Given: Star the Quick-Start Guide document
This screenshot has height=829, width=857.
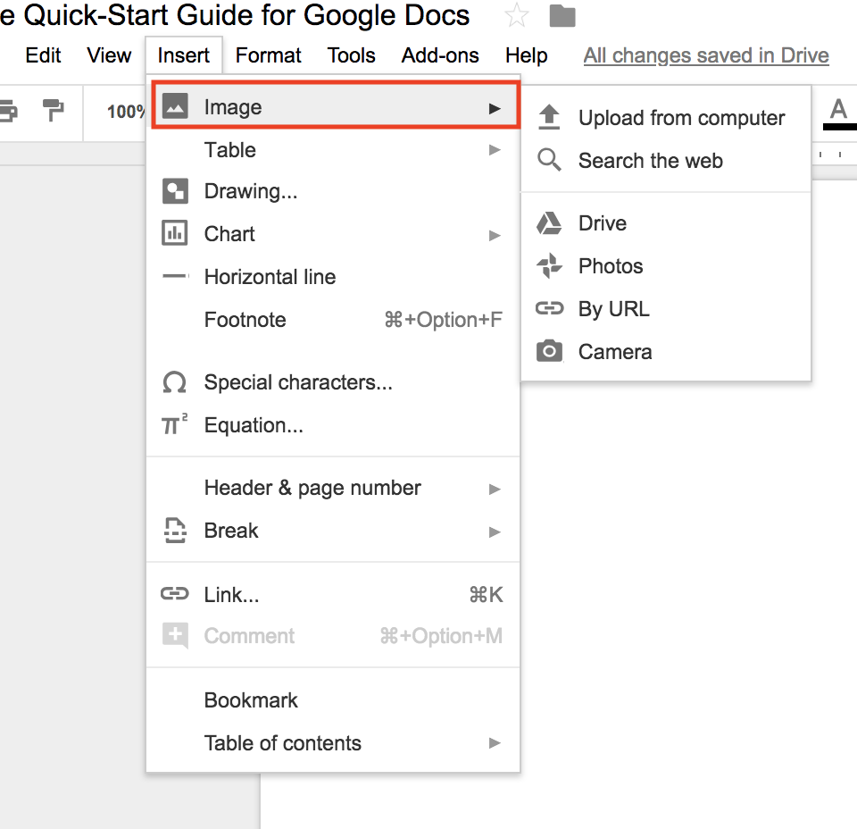Looking at the screenshot, I should coord(516,15).
